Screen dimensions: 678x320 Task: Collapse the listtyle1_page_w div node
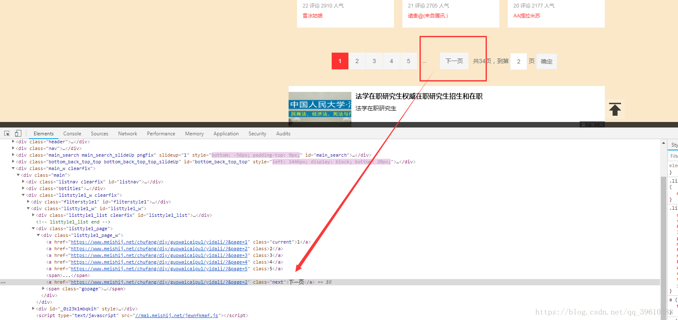coord(38,235)
